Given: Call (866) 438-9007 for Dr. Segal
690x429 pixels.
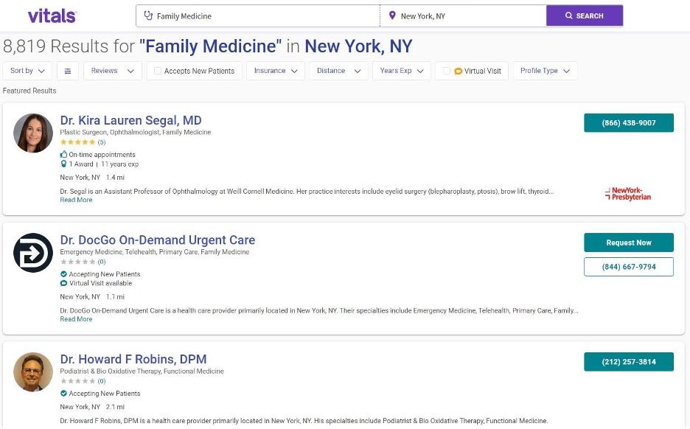Looking at the screenshot, I should tap(628, 123).
